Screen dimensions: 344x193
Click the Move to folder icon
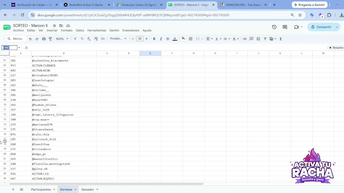click(x=61, y=25)
